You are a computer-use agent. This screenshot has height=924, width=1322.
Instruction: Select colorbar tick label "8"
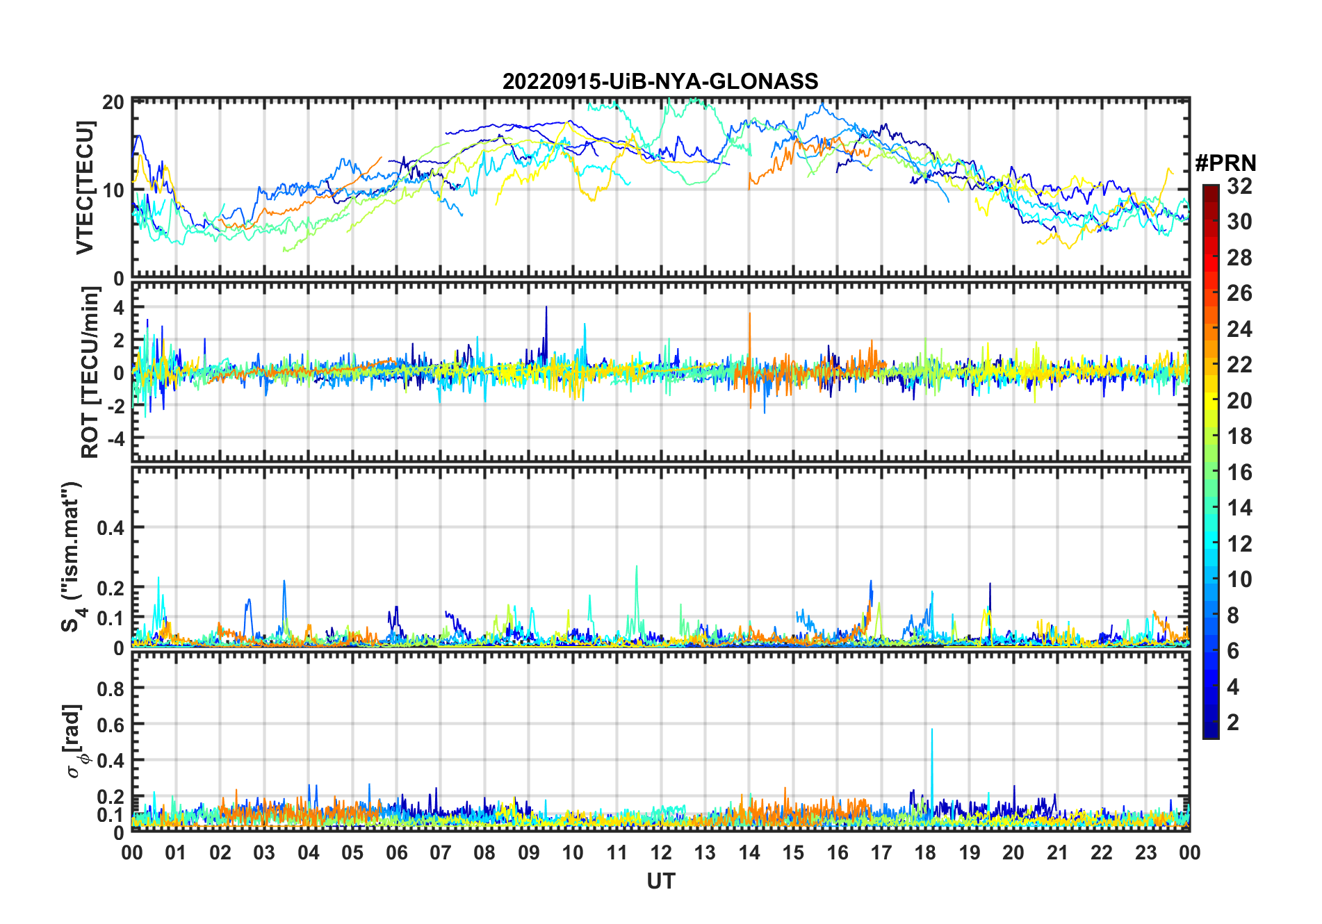1233,615
